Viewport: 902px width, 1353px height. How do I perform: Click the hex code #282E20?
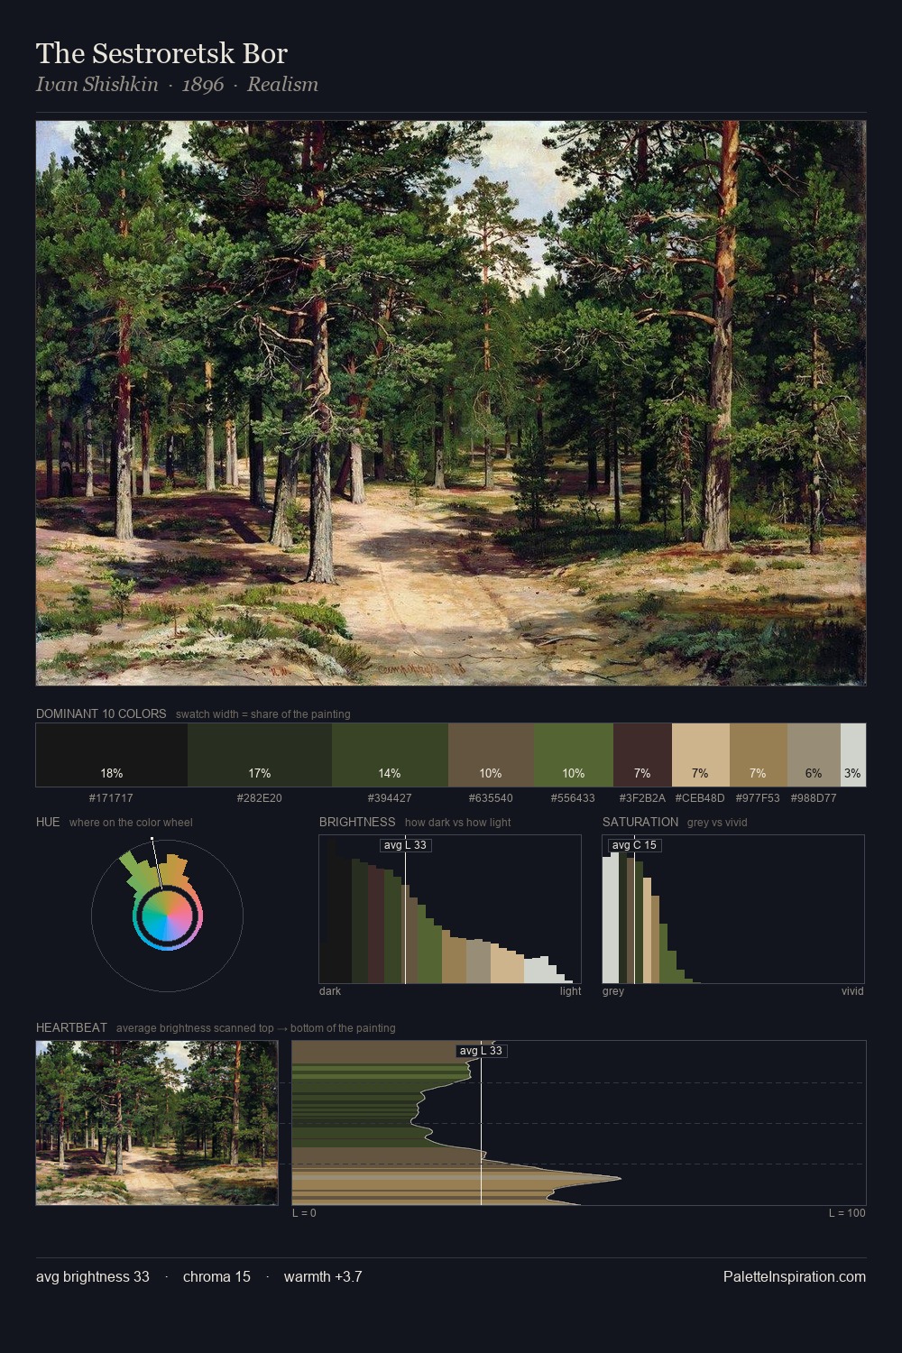coord(260,798)
